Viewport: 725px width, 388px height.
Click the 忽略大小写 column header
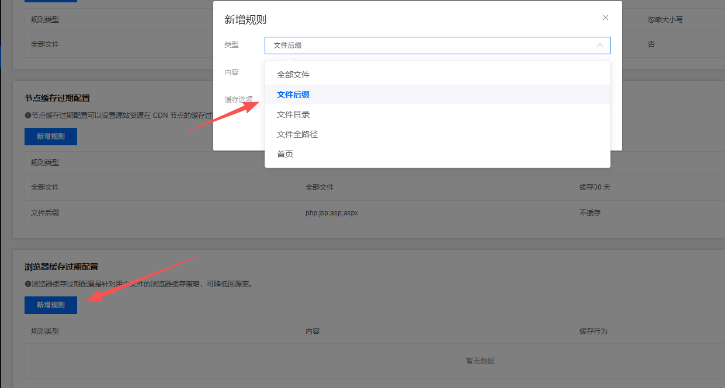pyautogui.click(x=665, y=19)
